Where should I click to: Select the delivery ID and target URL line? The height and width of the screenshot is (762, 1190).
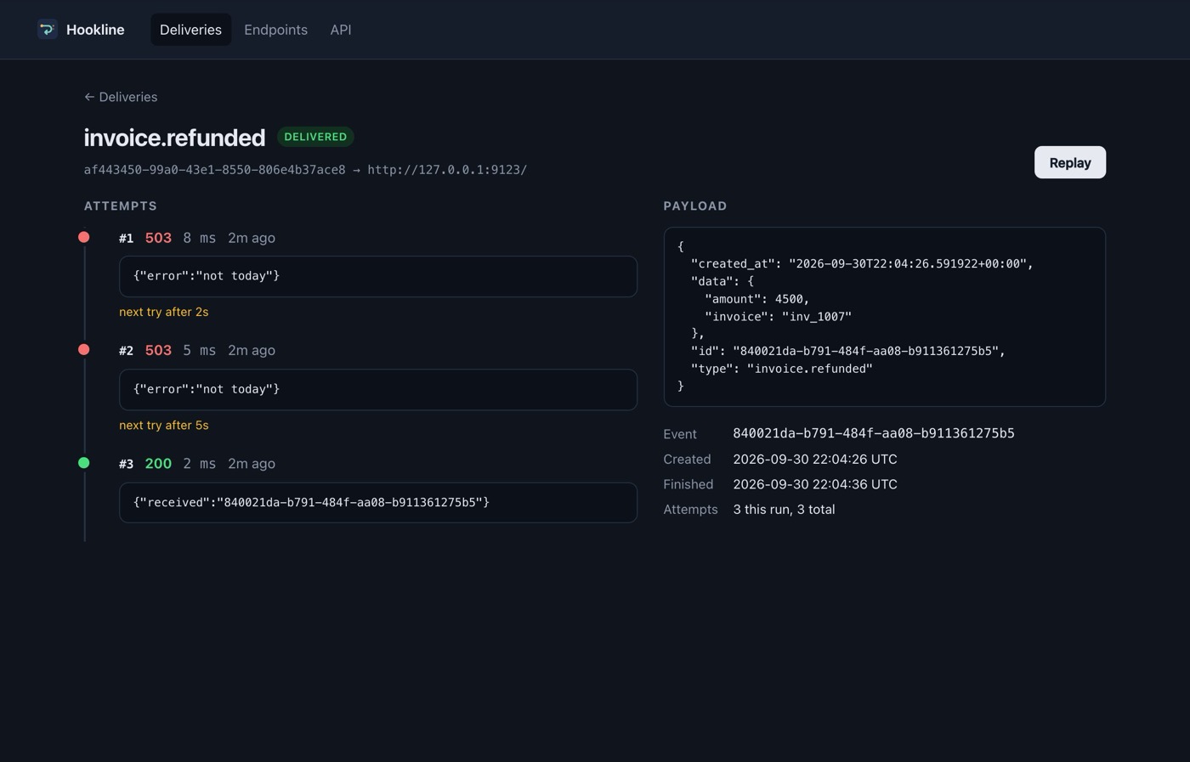point(305,170)
